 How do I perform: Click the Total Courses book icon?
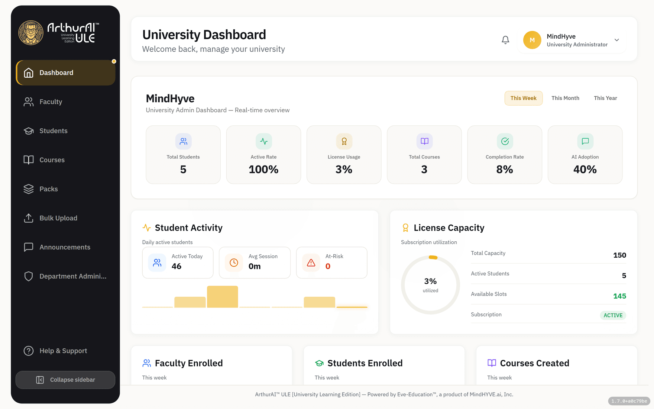click(424, 141)
